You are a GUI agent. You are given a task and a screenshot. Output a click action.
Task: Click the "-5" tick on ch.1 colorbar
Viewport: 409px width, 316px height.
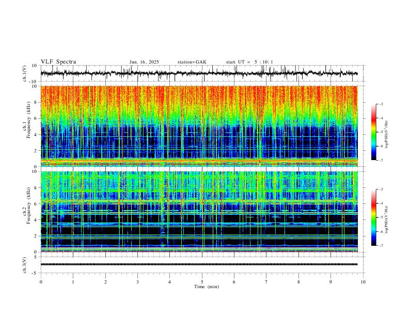pos(381,132)
